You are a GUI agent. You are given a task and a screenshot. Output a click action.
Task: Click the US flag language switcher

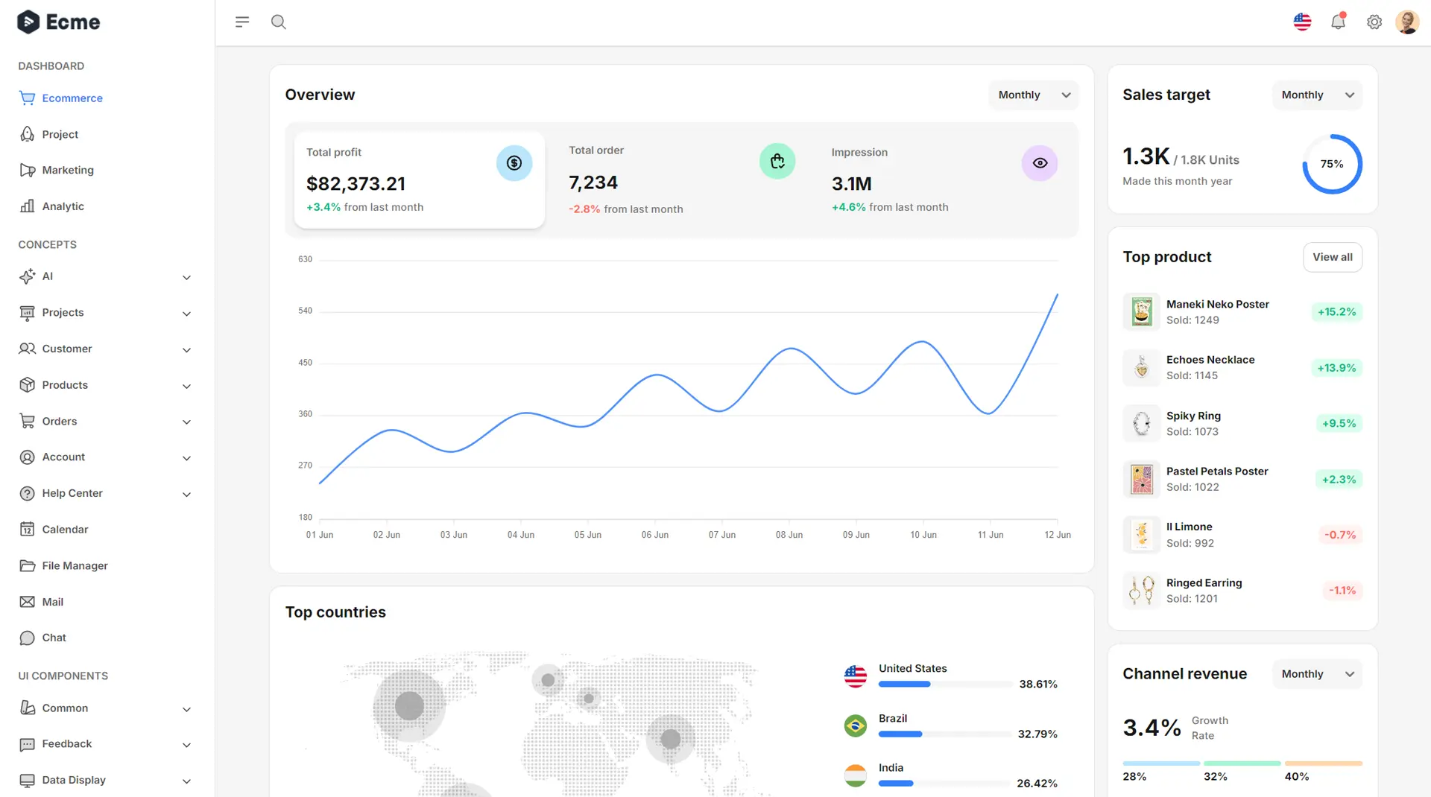click(1301, 22)
